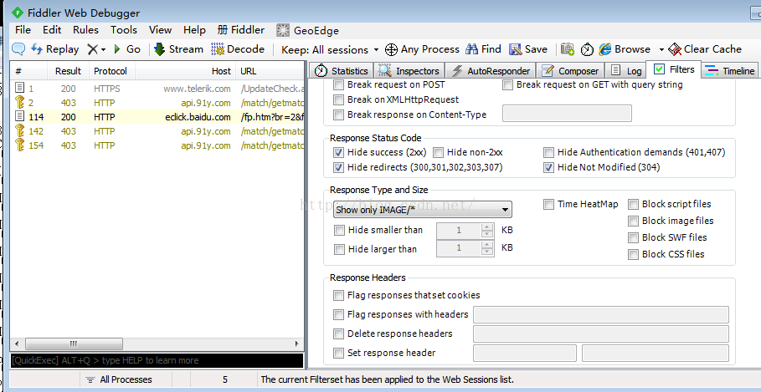Screen dimensions: 761x392
Task: Check Block SWF files
Action: pos(633,238)
